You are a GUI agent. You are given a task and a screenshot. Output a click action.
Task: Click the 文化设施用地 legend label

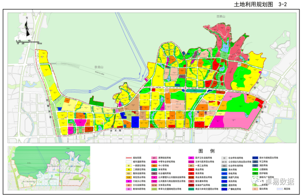point(139,185)
